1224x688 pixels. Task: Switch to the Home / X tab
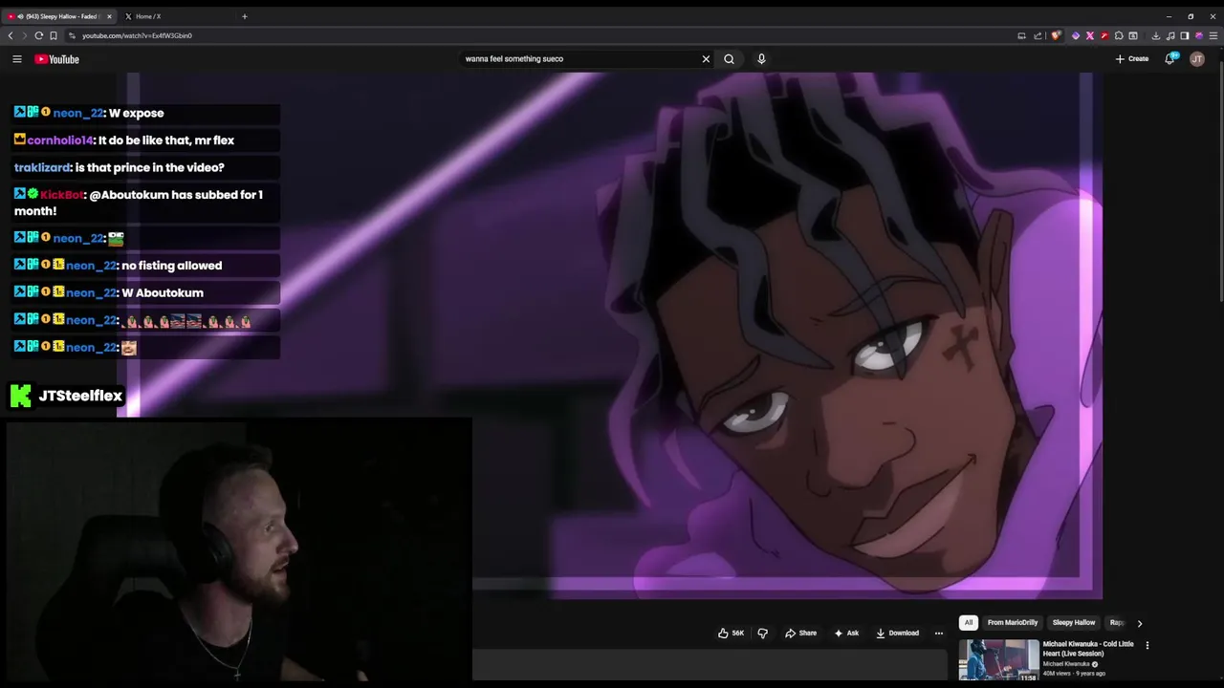(x=148, y=16)
